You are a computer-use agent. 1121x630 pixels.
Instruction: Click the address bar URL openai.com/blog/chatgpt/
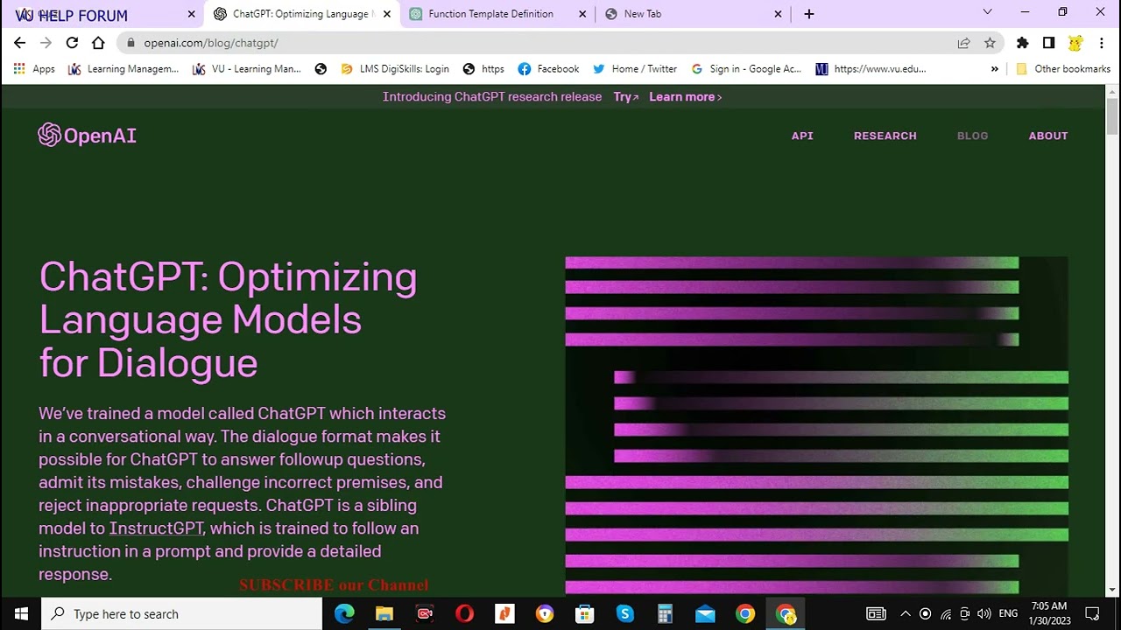pos(211,42)
